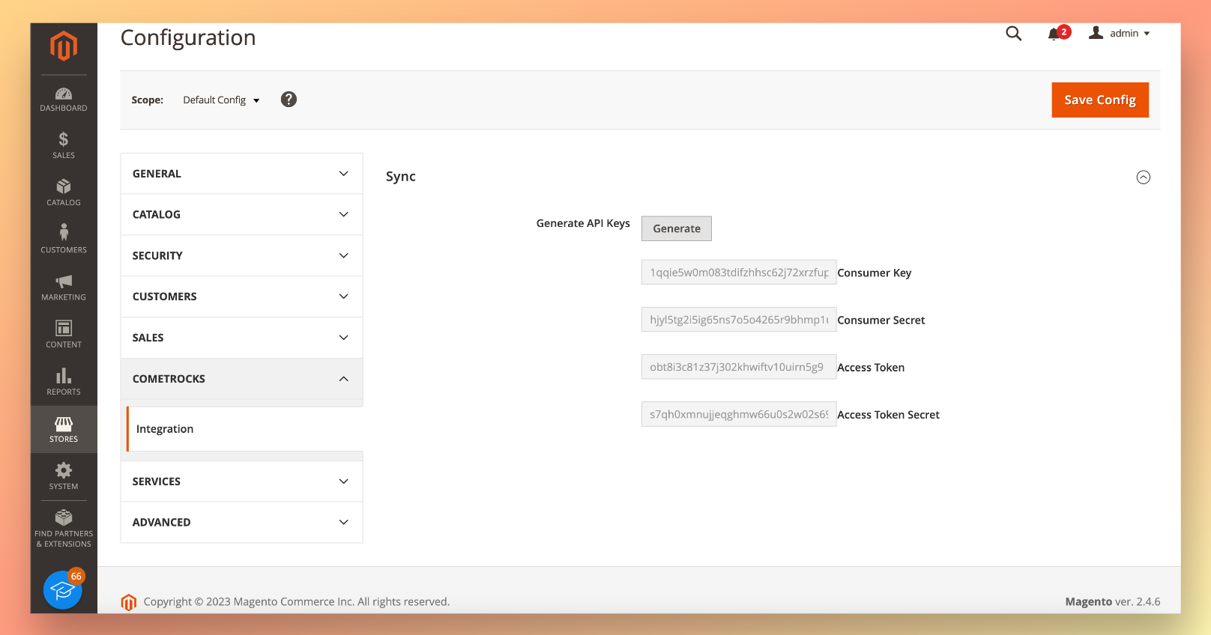
Task: Collapse the Cometrocks section
Action: [241, 379]
